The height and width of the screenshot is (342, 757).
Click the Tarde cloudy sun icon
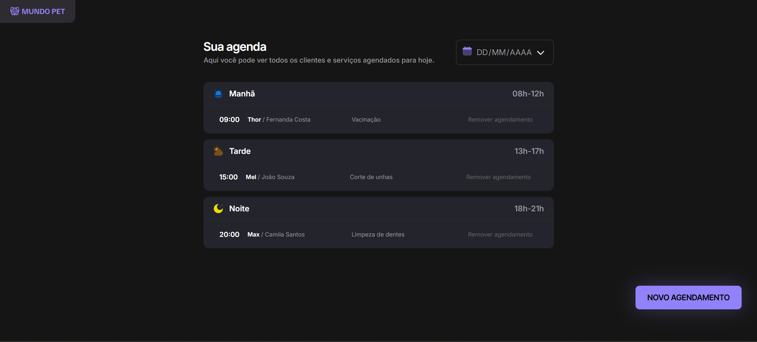[x=218, y=151]
